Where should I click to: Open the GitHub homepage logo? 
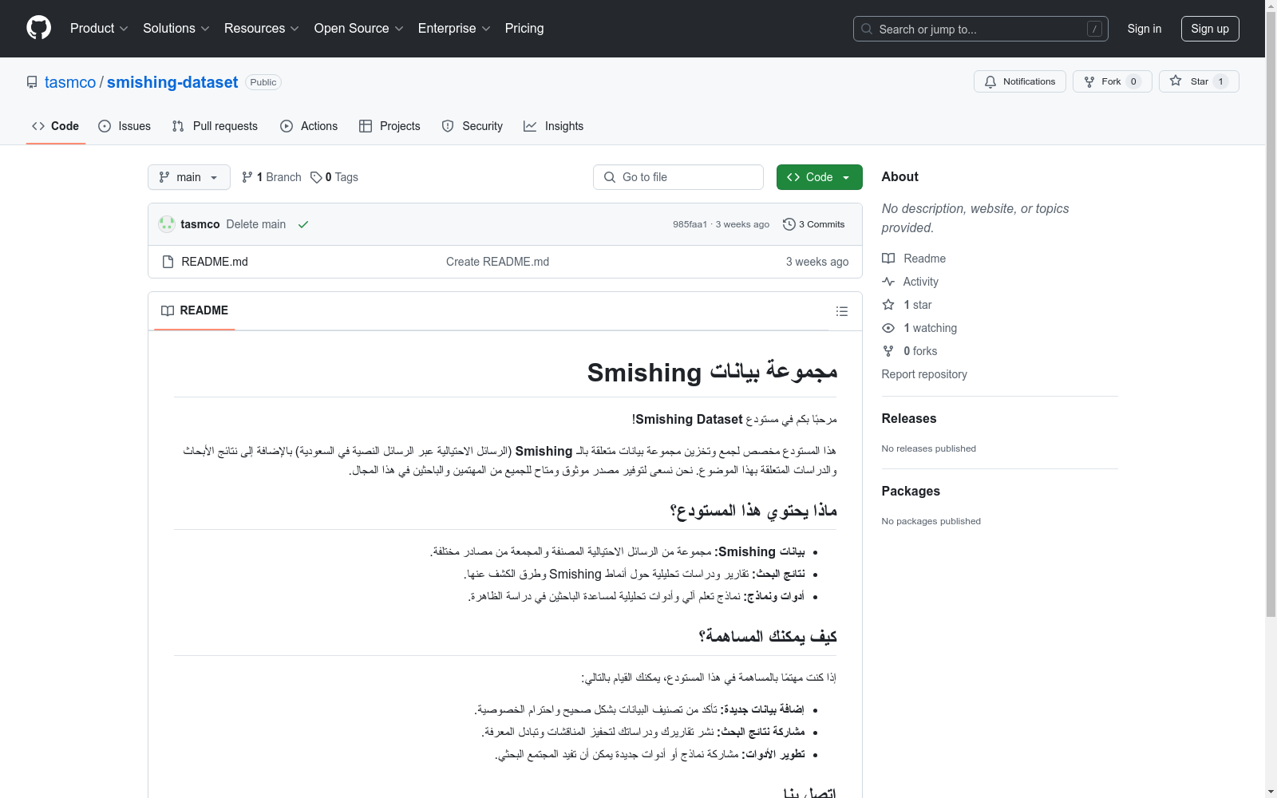tap(38, 28)
